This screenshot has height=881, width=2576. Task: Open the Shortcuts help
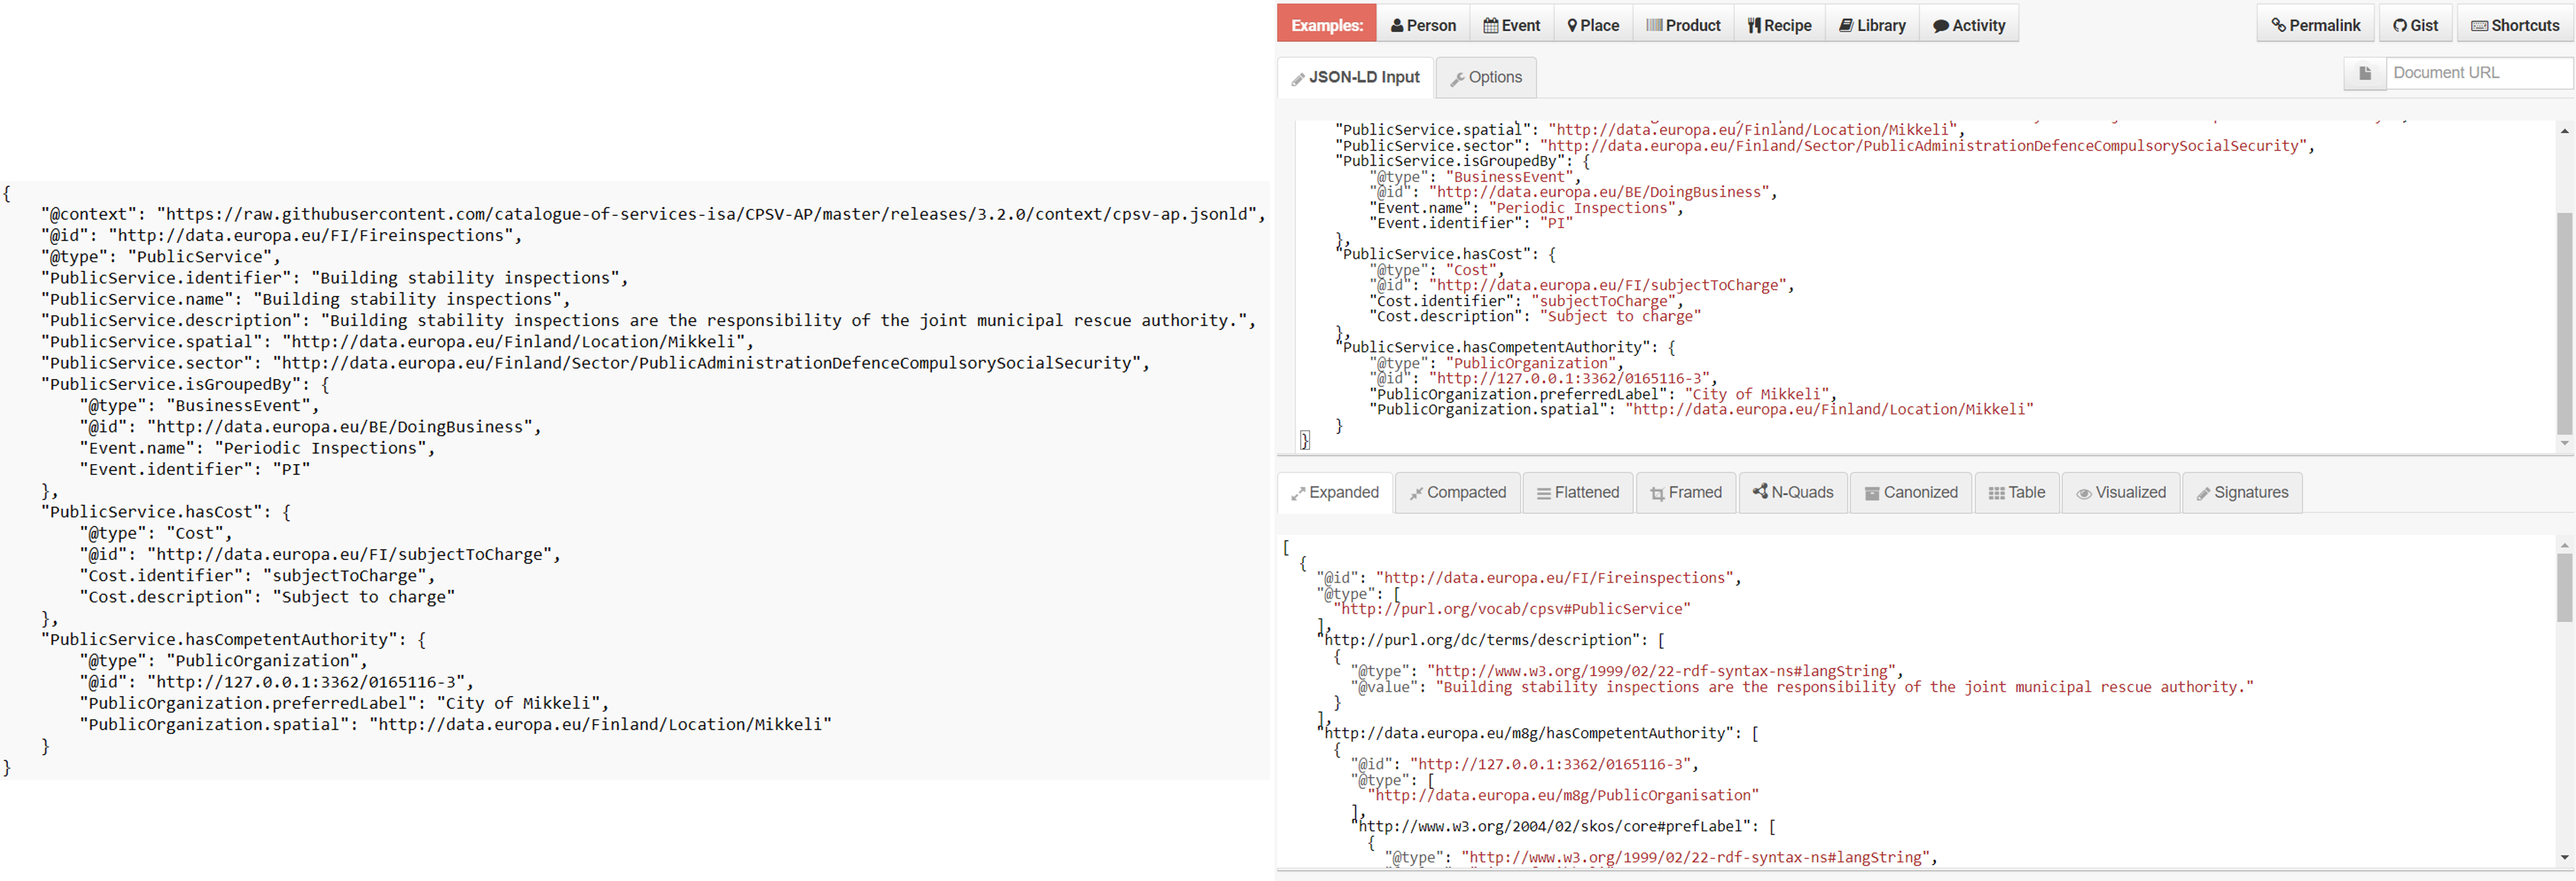click(2515, 25)
